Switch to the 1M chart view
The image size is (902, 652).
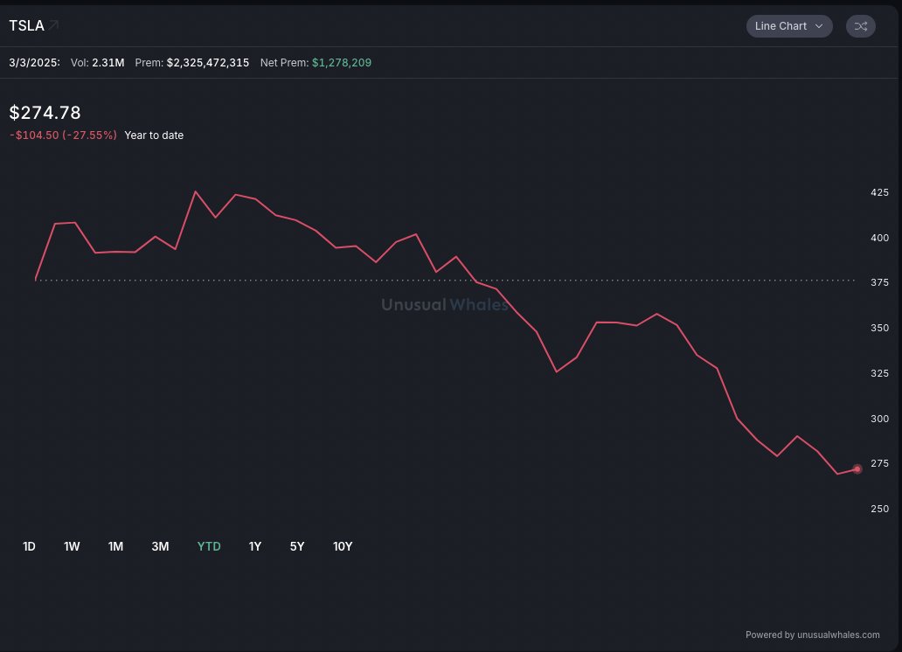point(115,545)
